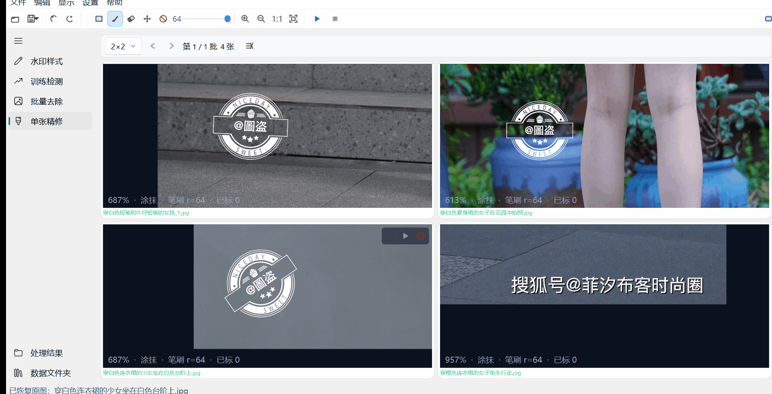
Task: Select the eraser tool
Action: click(x=131, y=19)
